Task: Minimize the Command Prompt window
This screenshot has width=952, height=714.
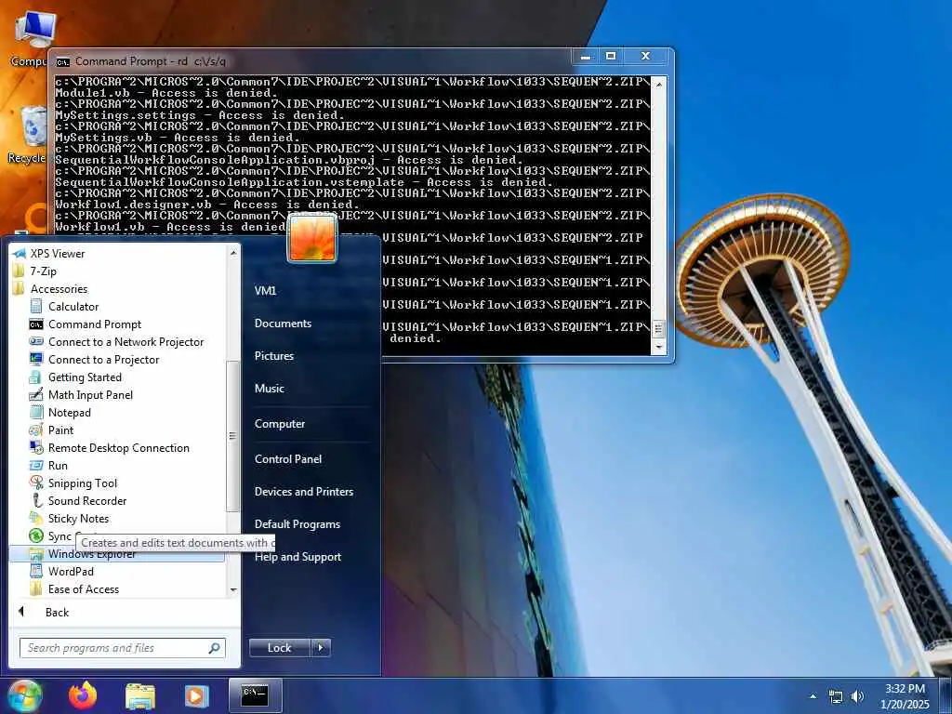Action: point(586,57)
